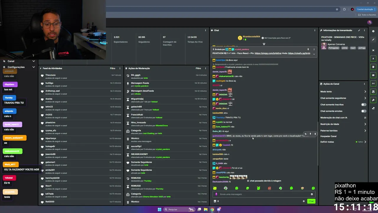The width and height of the screenshot is (378, 213).
Task: Open Moderação de chat com IA external icon
Action: 365,117
